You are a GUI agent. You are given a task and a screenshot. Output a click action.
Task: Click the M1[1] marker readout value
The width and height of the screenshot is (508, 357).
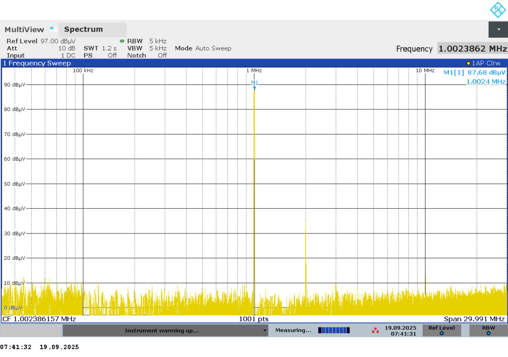pyautogui.click(x=474, y=72)
